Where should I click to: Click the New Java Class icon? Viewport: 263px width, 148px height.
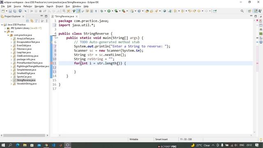coord(139,11)
